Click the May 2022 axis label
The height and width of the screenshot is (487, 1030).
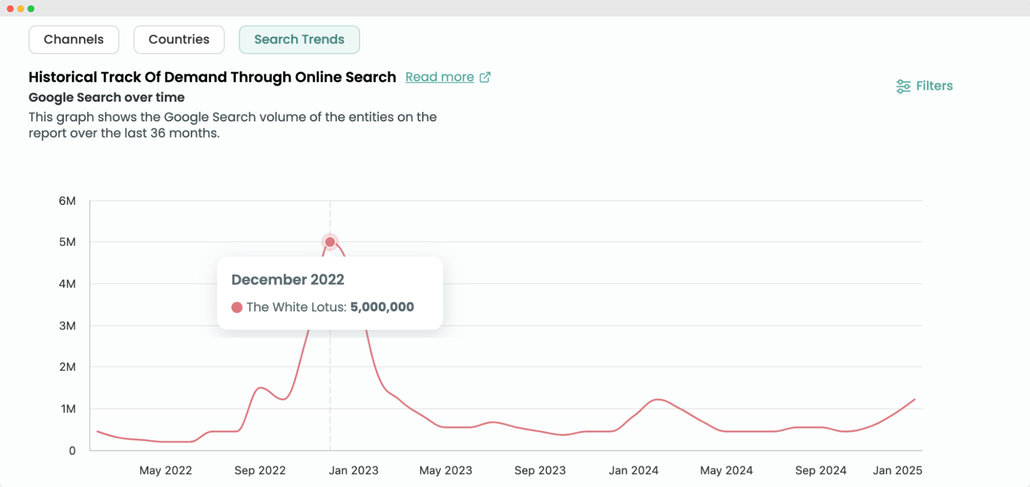tap(165, 471)
